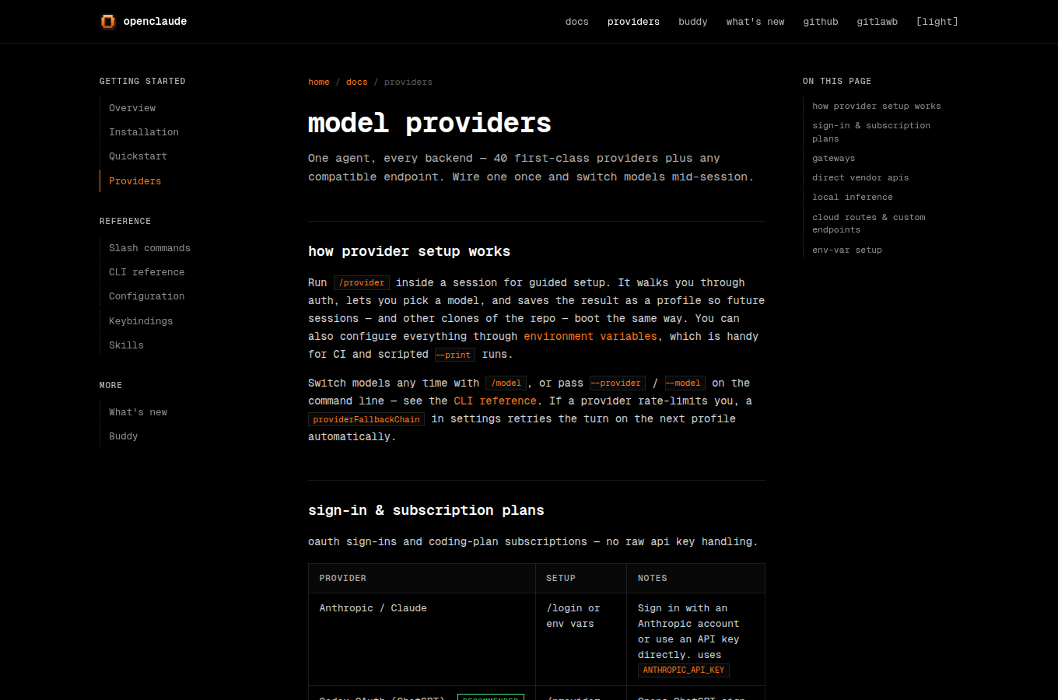Go to the buddy nav item
Viewport: 1058px width, 700px height.
pyautogui.click(x=693, y=22)
